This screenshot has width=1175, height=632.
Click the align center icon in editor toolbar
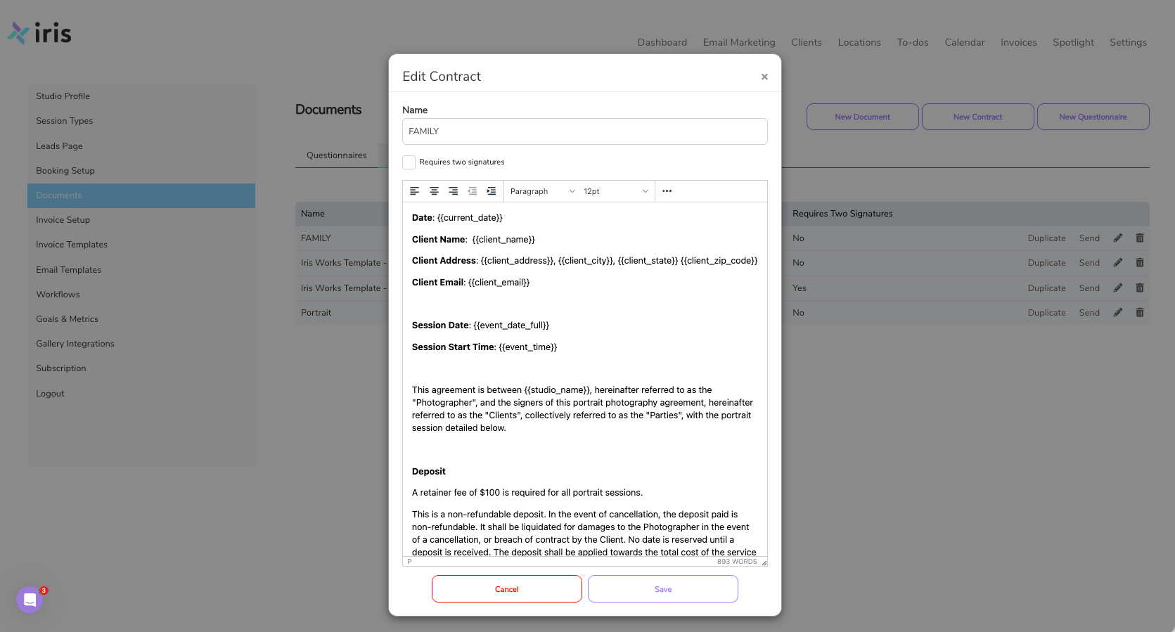click(x=434, y=191)
